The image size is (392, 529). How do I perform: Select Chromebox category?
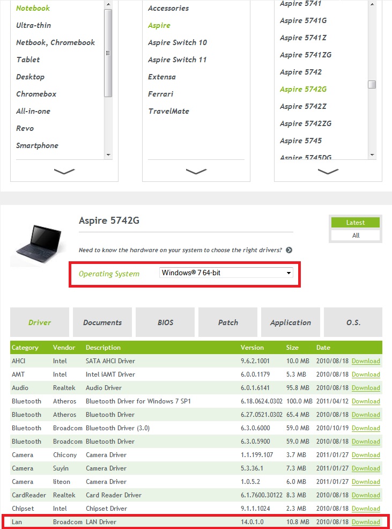click(x=36, y=94)
